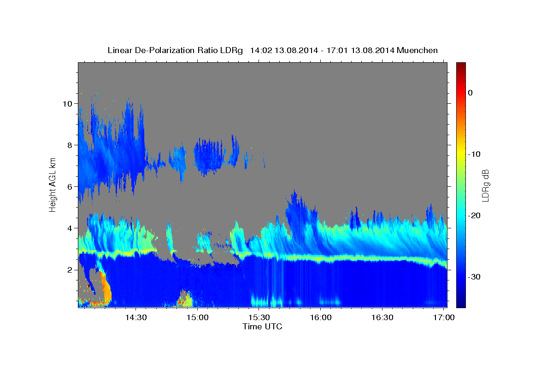Click the height label '2'

tap(69, 269)
